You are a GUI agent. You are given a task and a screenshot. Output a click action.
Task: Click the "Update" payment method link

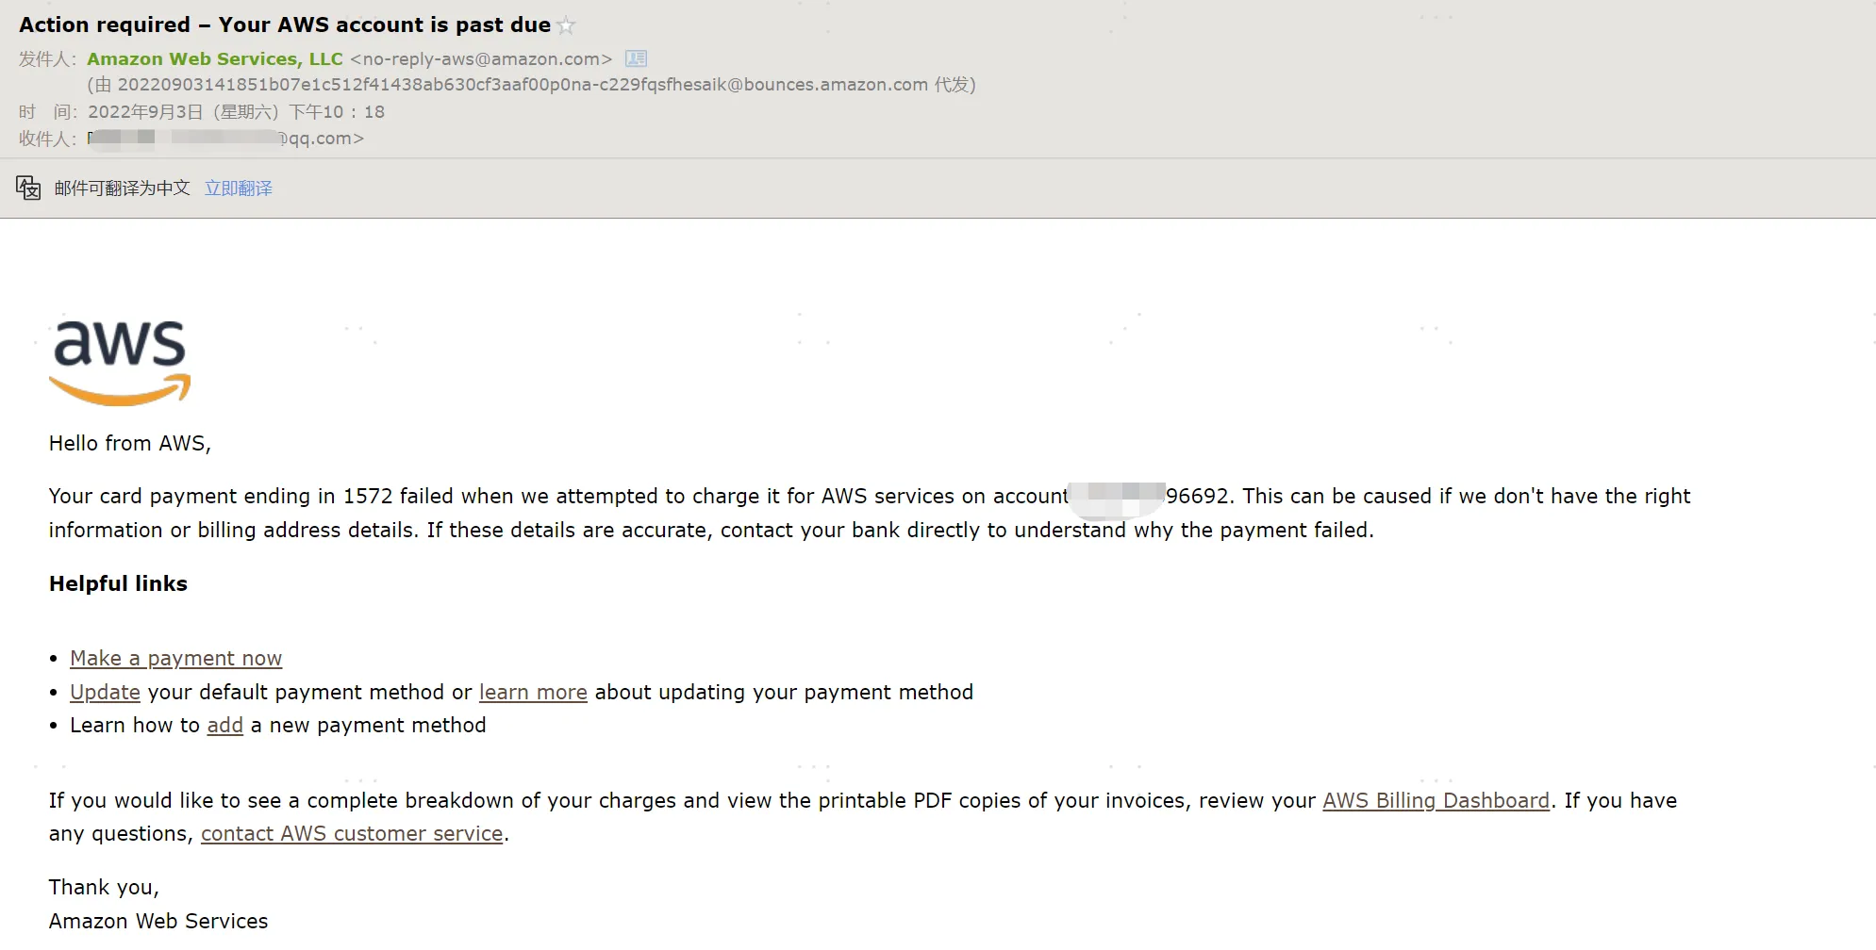105,693
